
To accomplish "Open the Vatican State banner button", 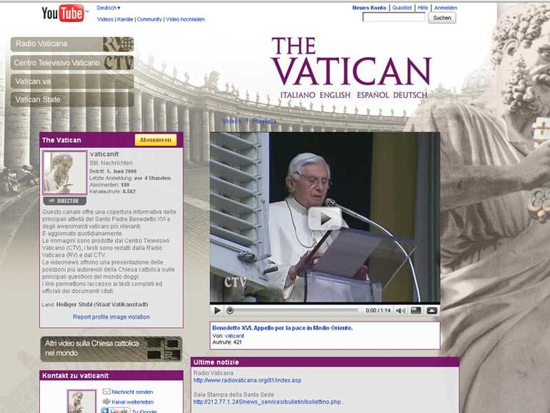I will point(72,99).
